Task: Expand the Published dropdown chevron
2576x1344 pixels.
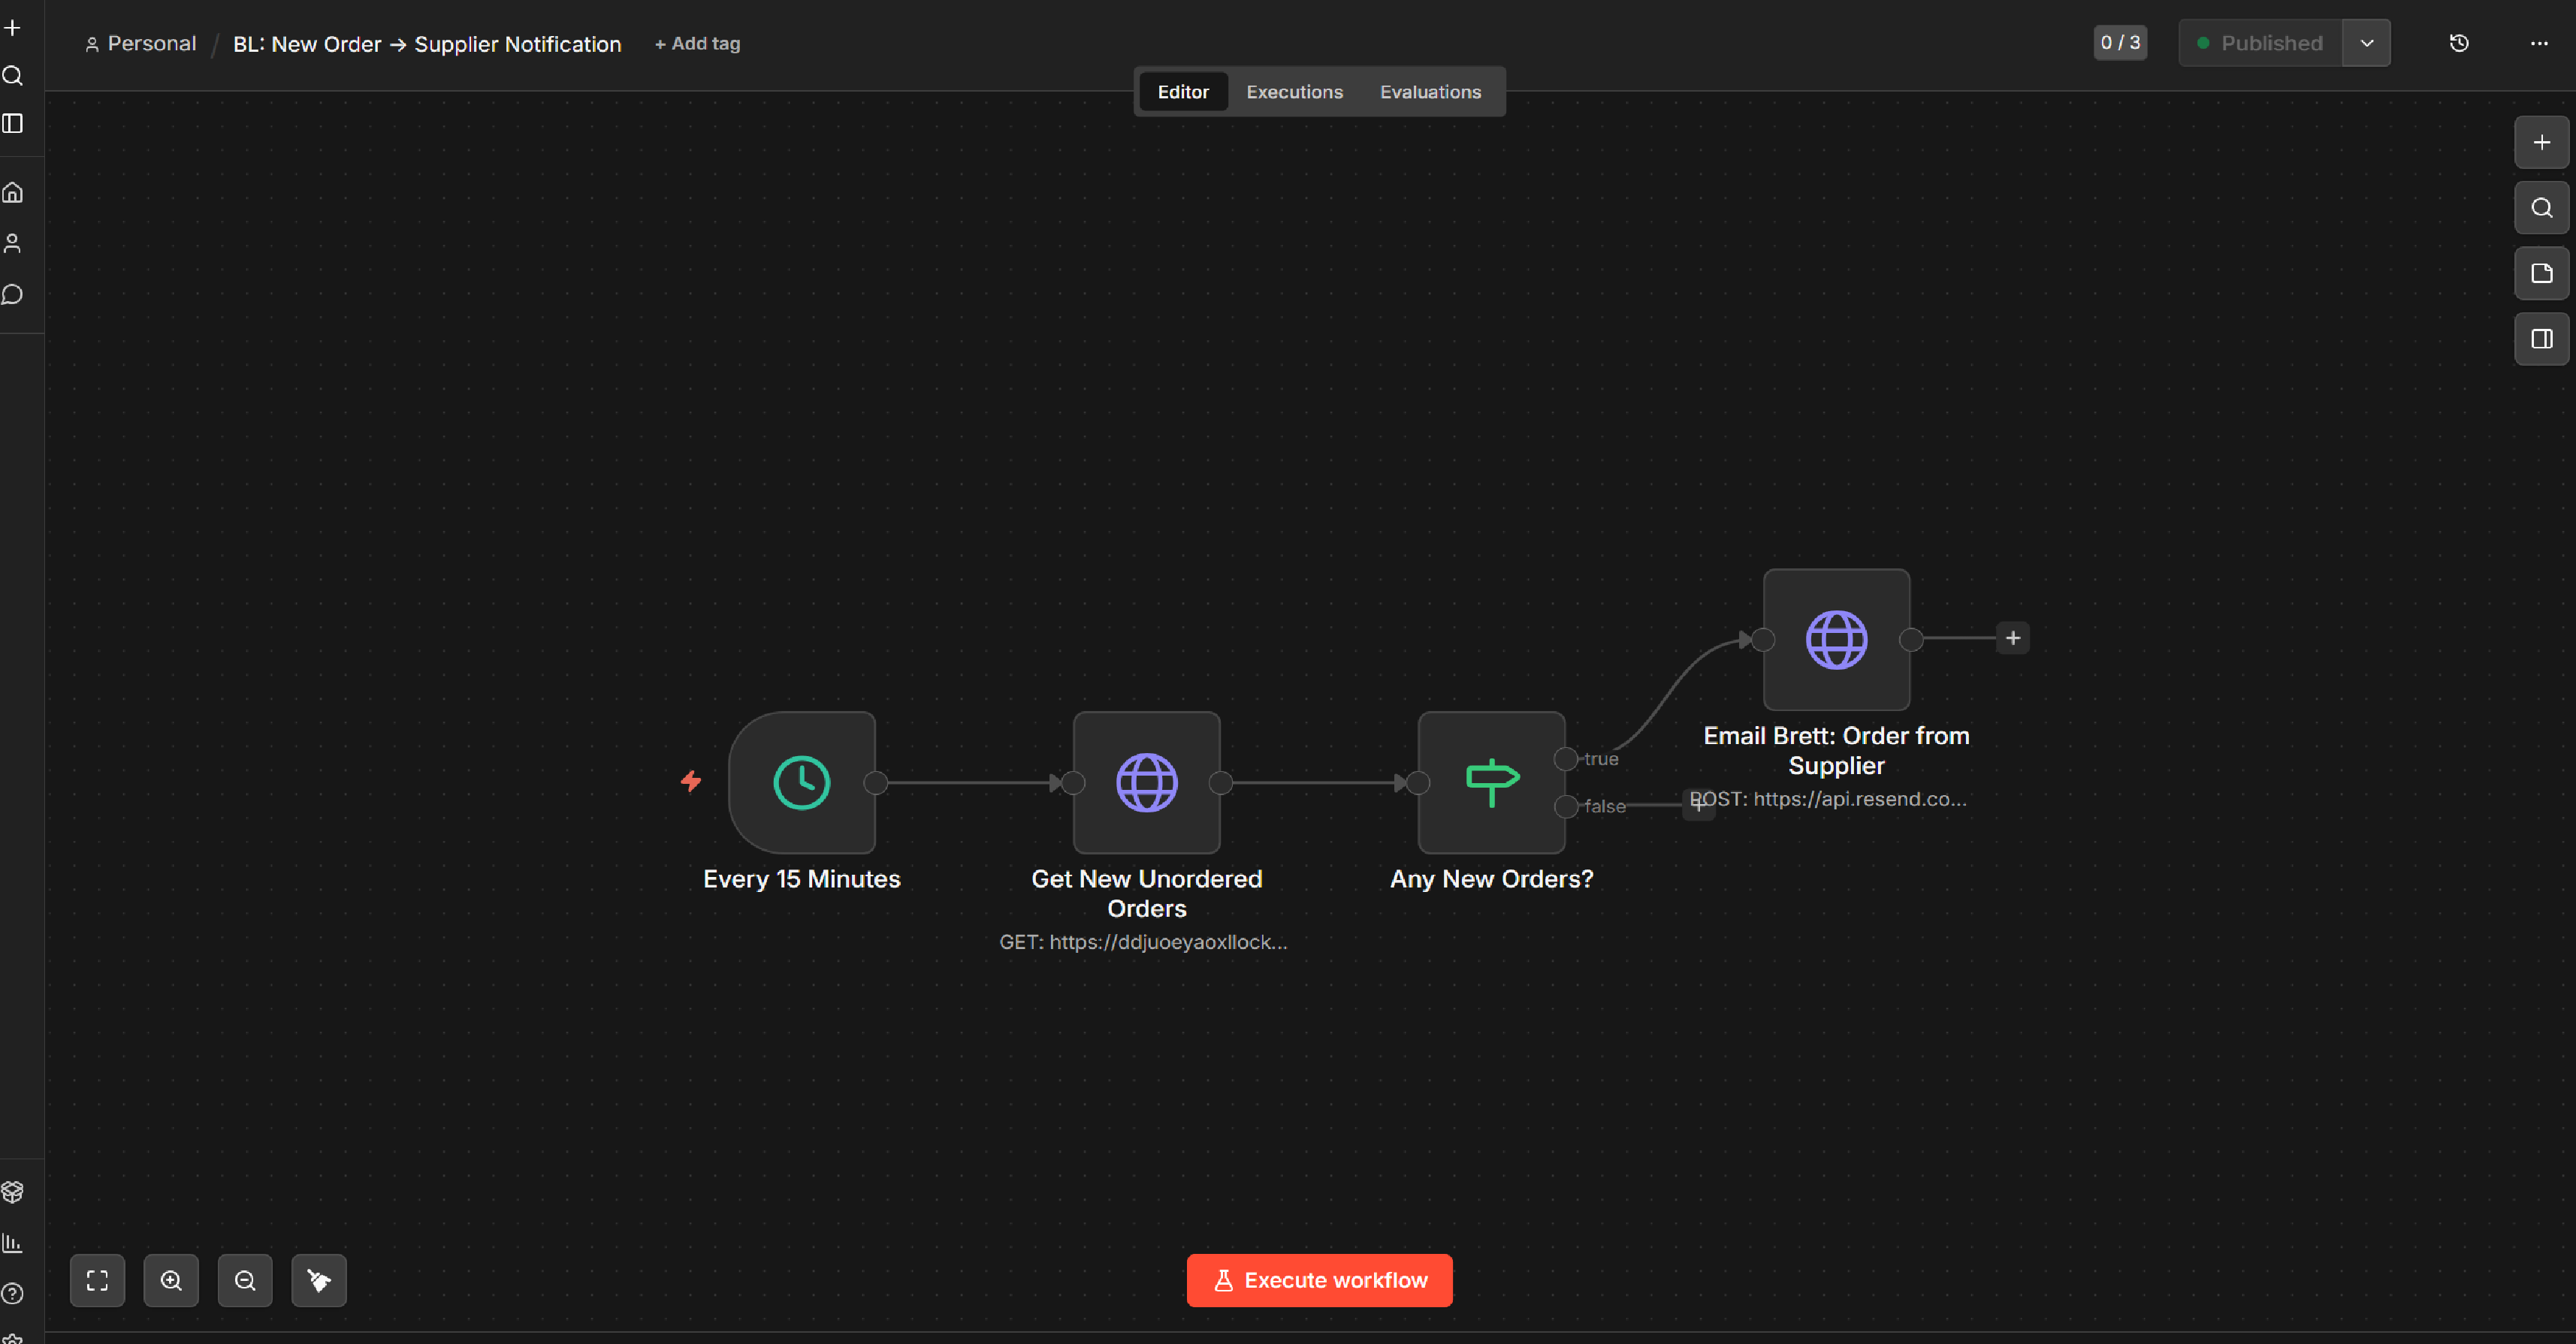Action: click(2366, 43)
